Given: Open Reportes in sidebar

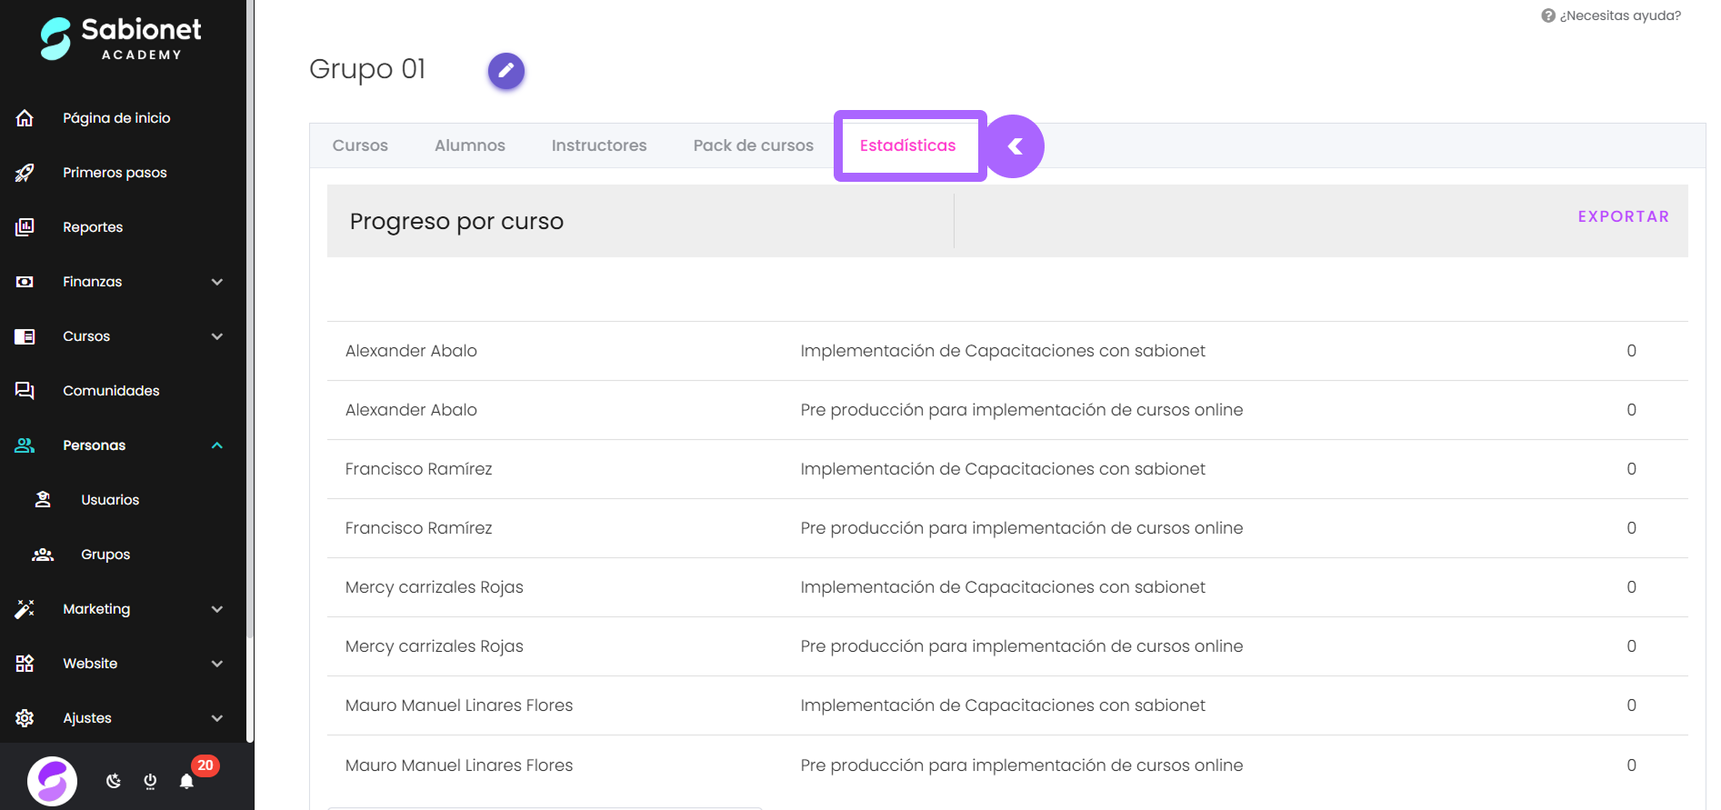Looking at the screenshot, I should (93, 227).
